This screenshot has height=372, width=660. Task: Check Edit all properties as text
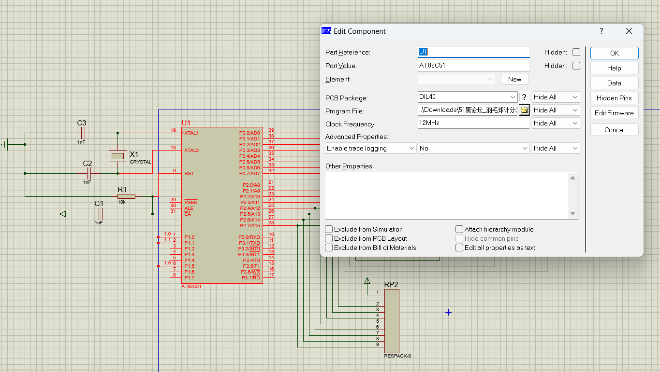point(459,248)
